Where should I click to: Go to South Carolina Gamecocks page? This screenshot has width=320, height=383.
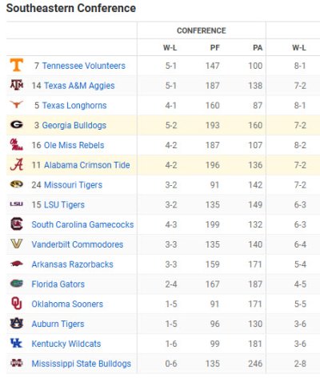pyautogui.click(x=82, y=224)
